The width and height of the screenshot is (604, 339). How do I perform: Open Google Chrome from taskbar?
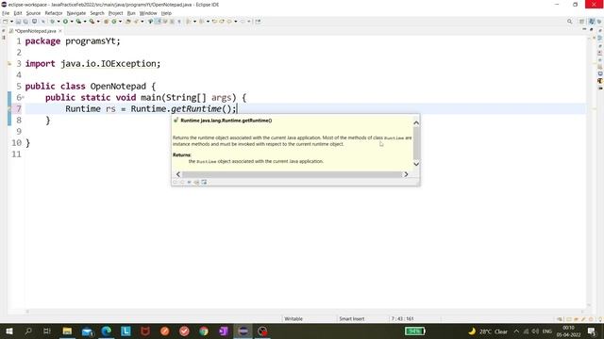pos(204,331)
